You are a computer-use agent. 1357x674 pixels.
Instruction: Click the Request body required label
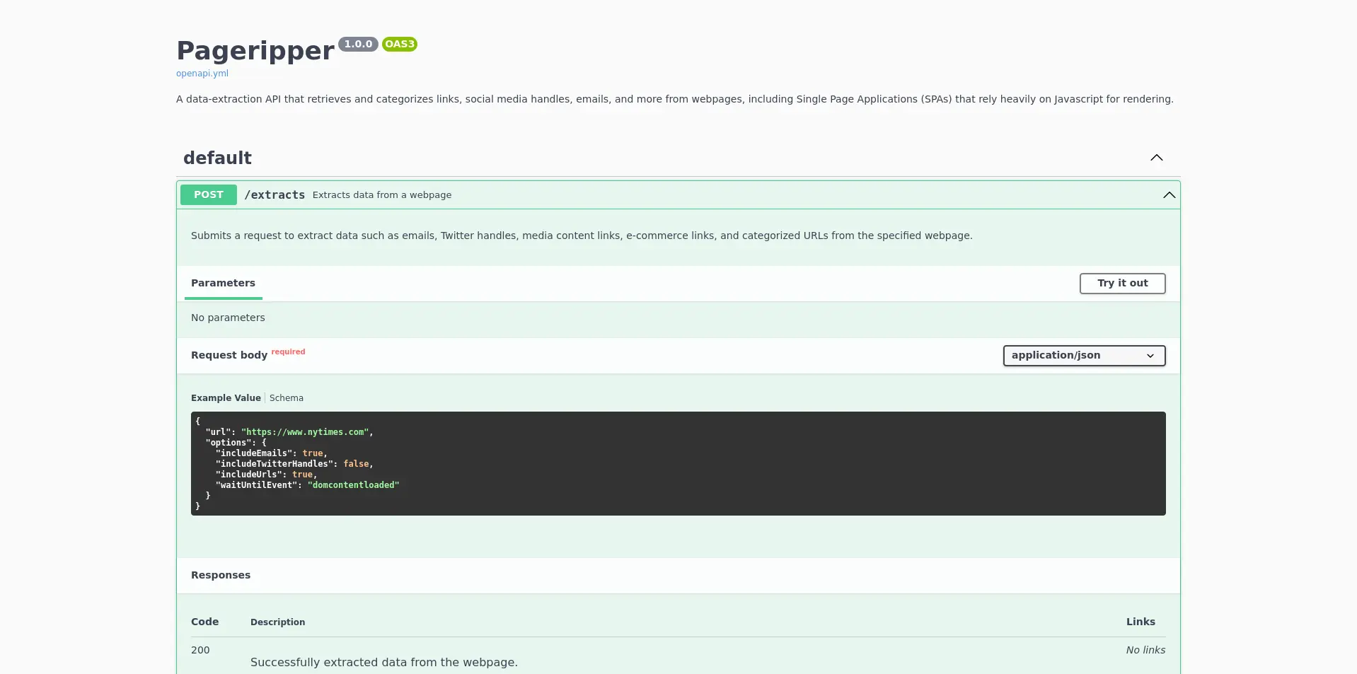[x=229, y=355]
